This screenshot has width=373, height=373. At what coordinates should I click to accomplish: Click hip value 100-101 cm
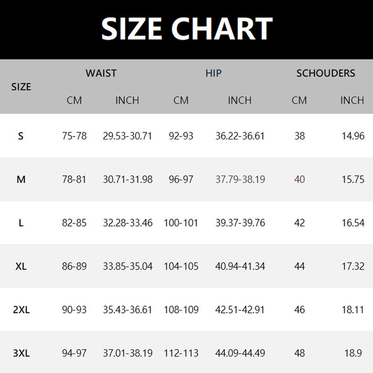click(181, 223)
